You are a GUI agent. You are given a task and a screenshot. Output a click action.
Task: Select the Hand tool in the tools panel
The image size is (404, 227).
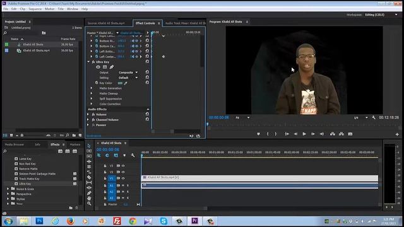89,199
